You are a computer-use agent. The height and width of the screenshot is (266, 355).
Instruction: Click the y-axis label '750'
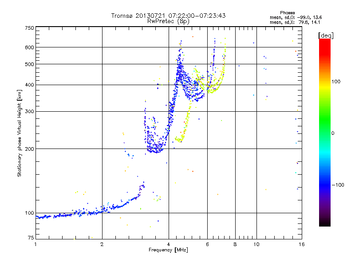coord(29,28)
